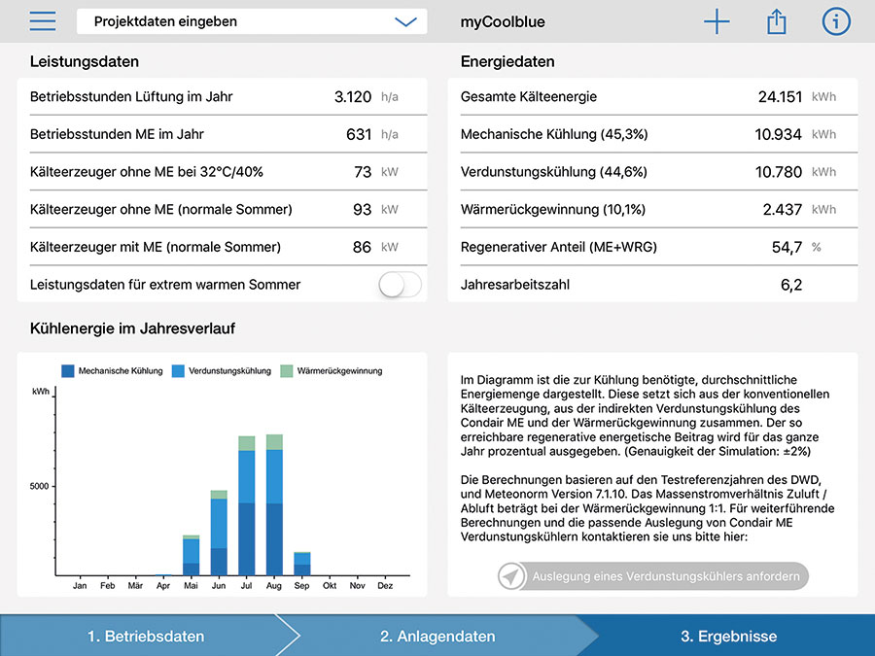Click the 24.151 kWh value
The image size is (875, 656).
tap(797, 96)
